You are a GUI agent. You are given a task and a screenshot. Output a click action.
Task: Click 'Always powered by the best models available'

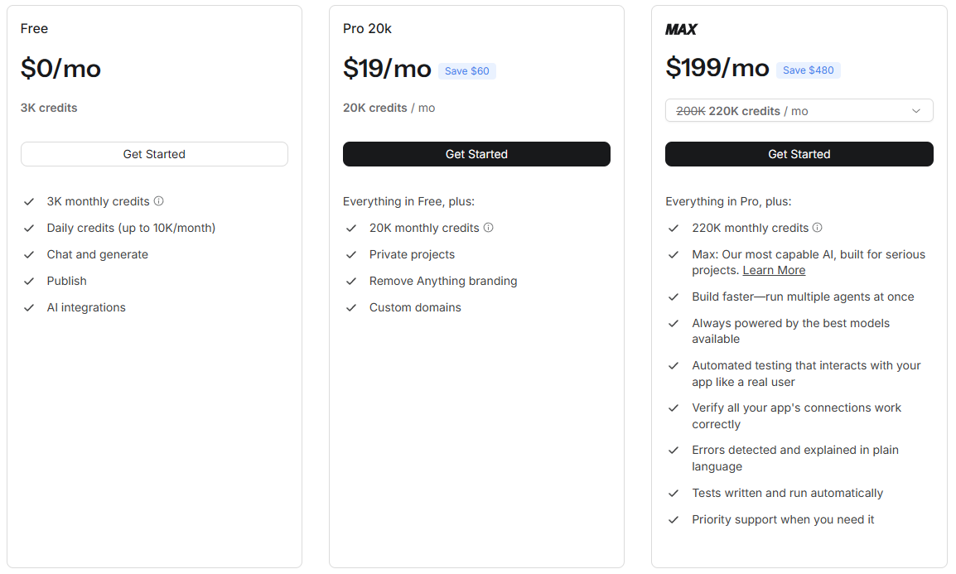(791, 330)
